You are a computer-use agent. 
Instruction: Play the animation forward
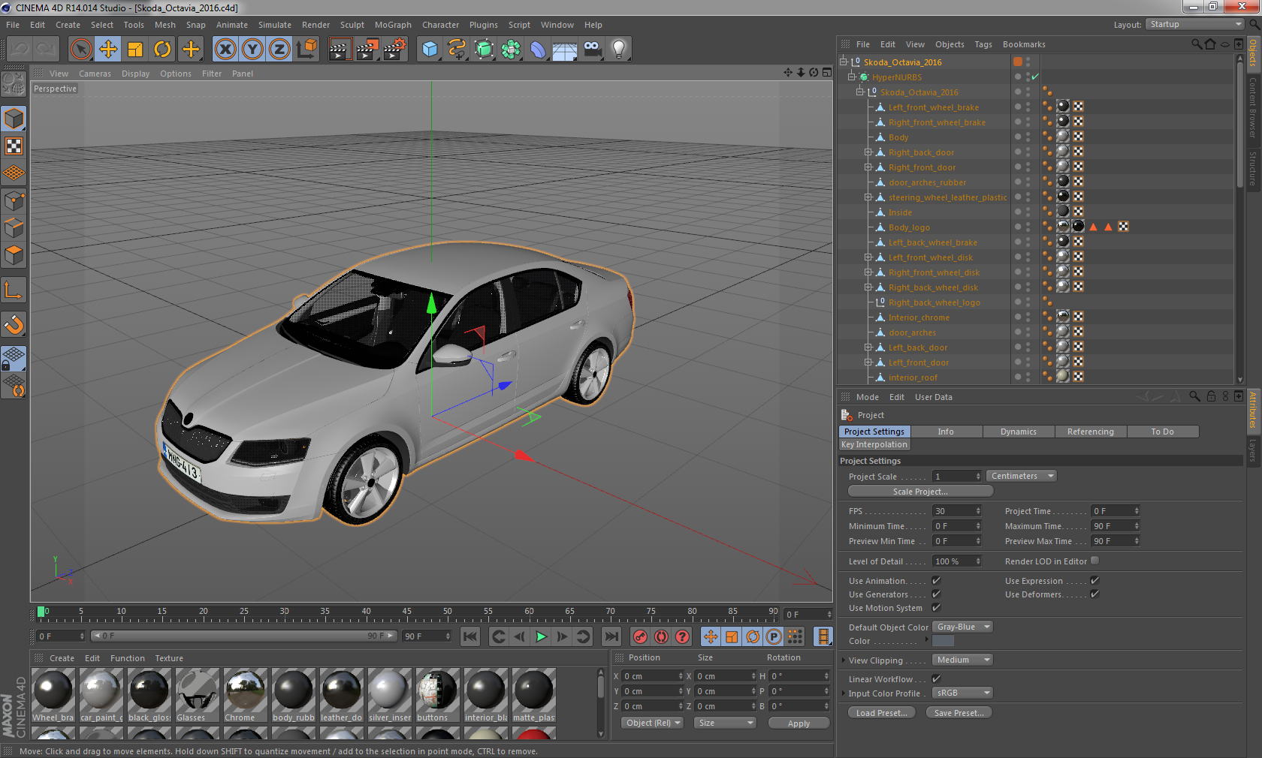[541, 636]
